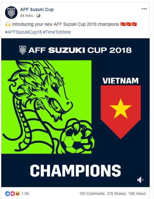The image size is (154, 199).
Task: Click the Haha laughing reaction icon
Action: click(x=18, y=194)
